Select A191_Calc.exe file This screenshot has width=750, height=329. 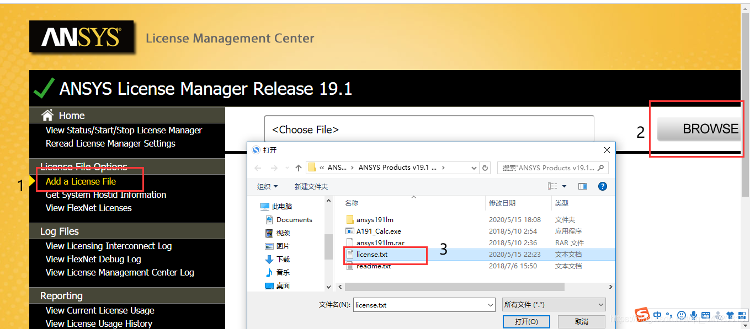pos(373,231)
